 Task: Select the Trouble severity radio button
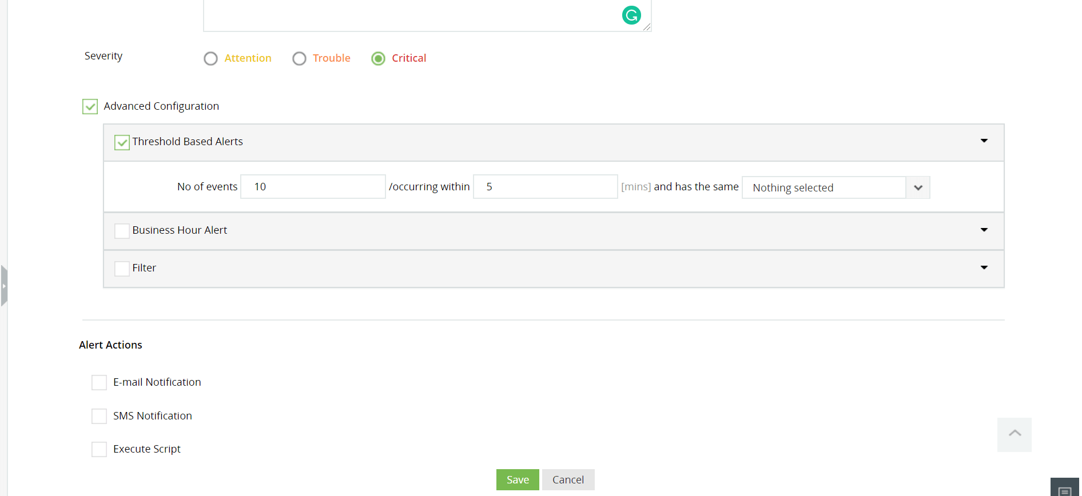point(299,58)
